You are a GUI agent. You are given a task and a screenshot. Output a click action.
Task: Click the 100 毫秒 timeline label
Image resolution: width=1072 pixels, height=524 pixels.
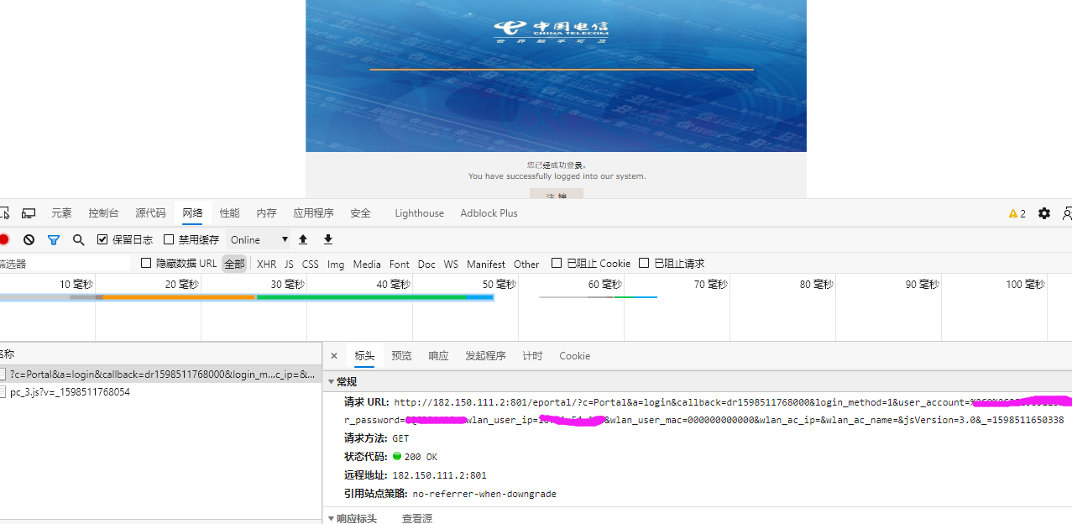coord(1025,285)
